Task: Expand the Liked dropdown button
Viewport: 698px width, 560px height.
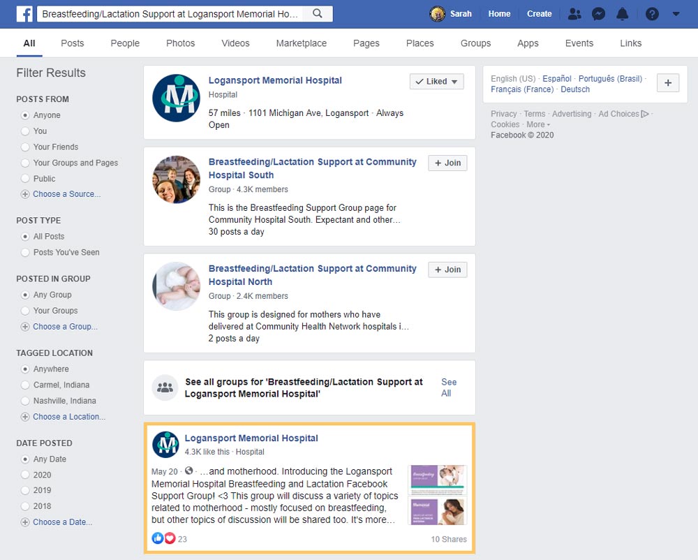Action: point(436,82)
